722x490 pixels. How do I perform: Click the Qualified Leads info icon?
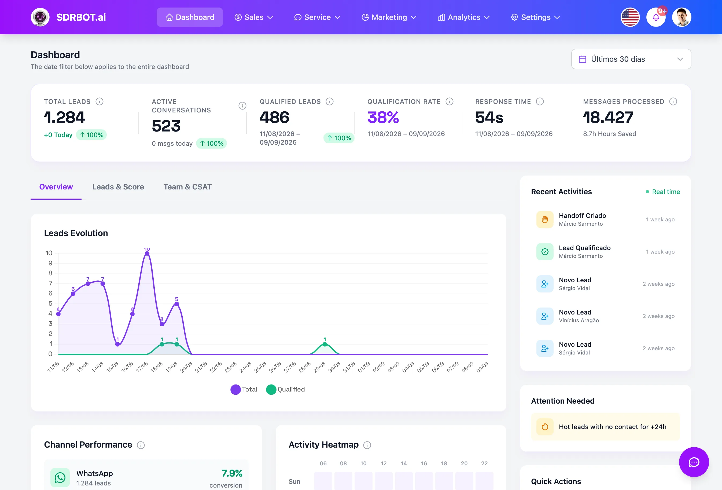click(x=330, y=101)
